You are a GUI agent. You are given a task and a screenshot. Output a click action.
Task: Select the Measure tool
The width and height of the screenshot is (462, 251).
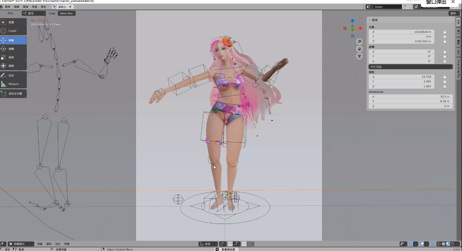pos(13,84)
